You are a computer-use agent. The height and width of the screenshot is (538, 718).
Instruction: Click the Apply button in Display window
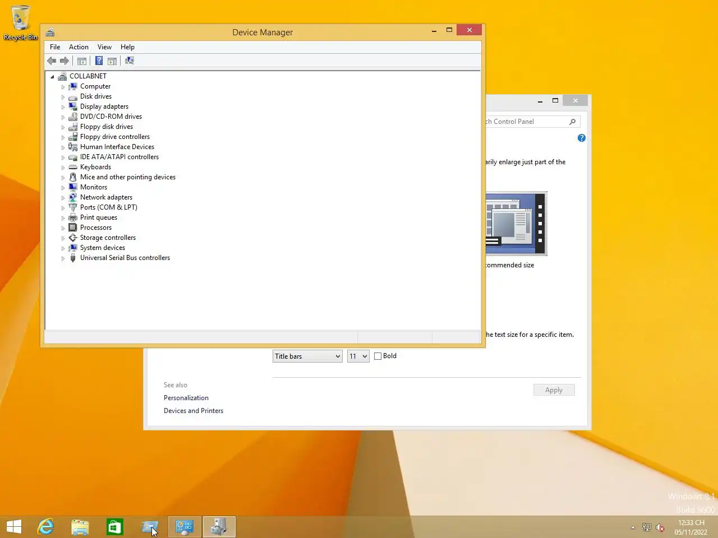pyautogui.click(x=554, y=390)
